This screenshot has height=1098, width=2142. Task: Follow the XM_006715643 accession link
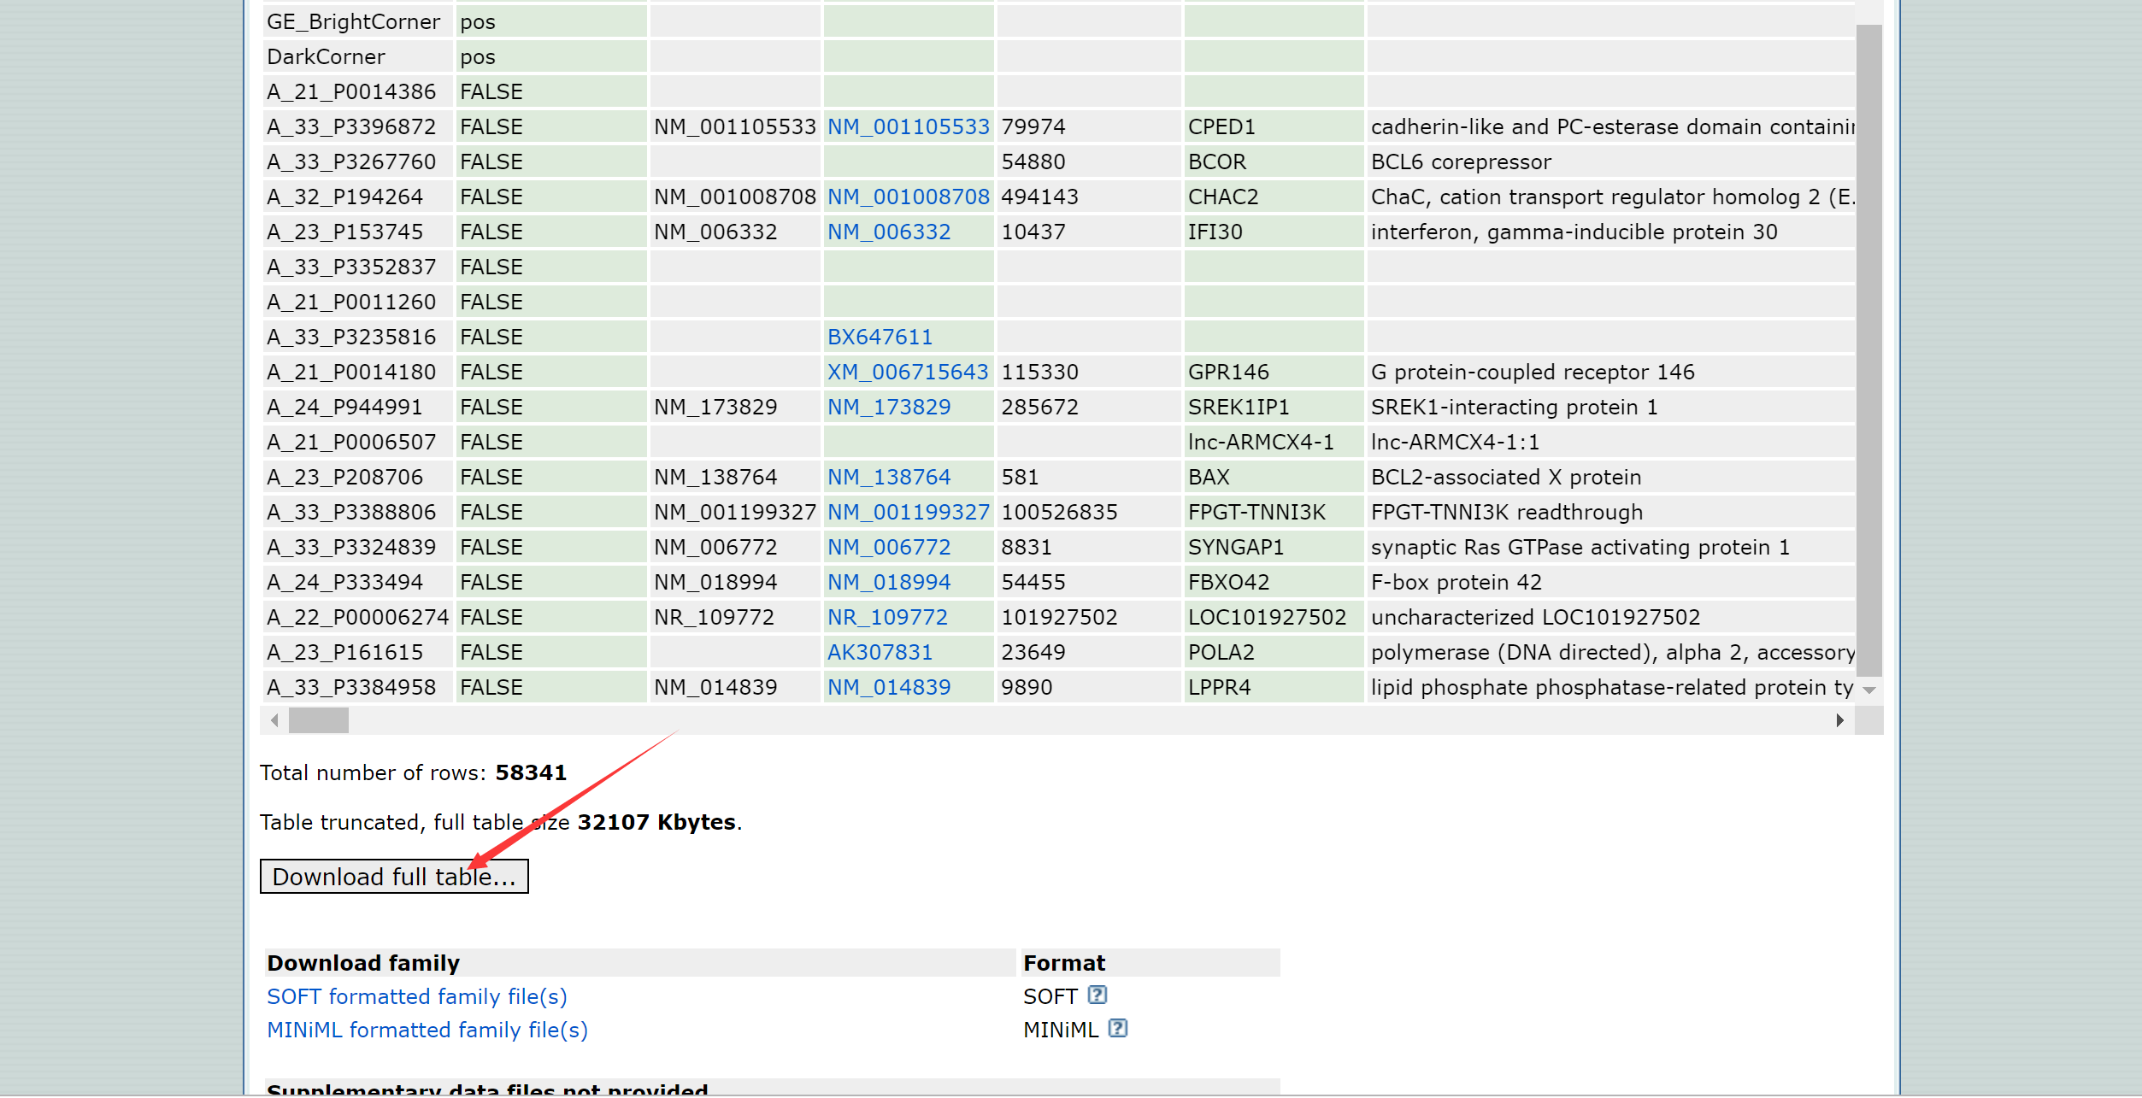click(x=907, y=373)
